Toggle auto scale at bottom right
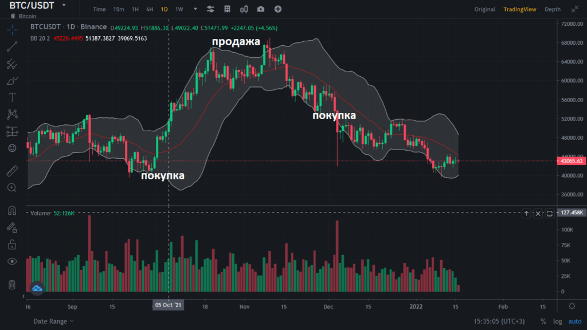Image resolution: width=587 pixels, height=330 pixels. click(574, 321)
